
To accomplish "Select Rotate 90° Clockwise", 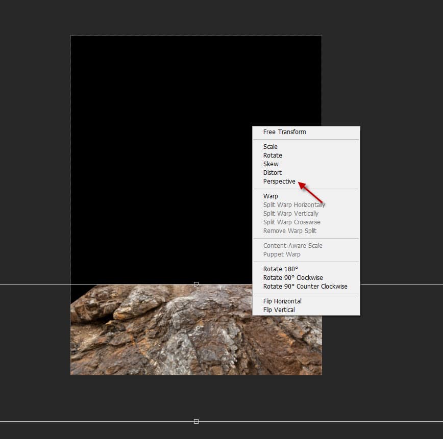I will [x=293, y=278].
